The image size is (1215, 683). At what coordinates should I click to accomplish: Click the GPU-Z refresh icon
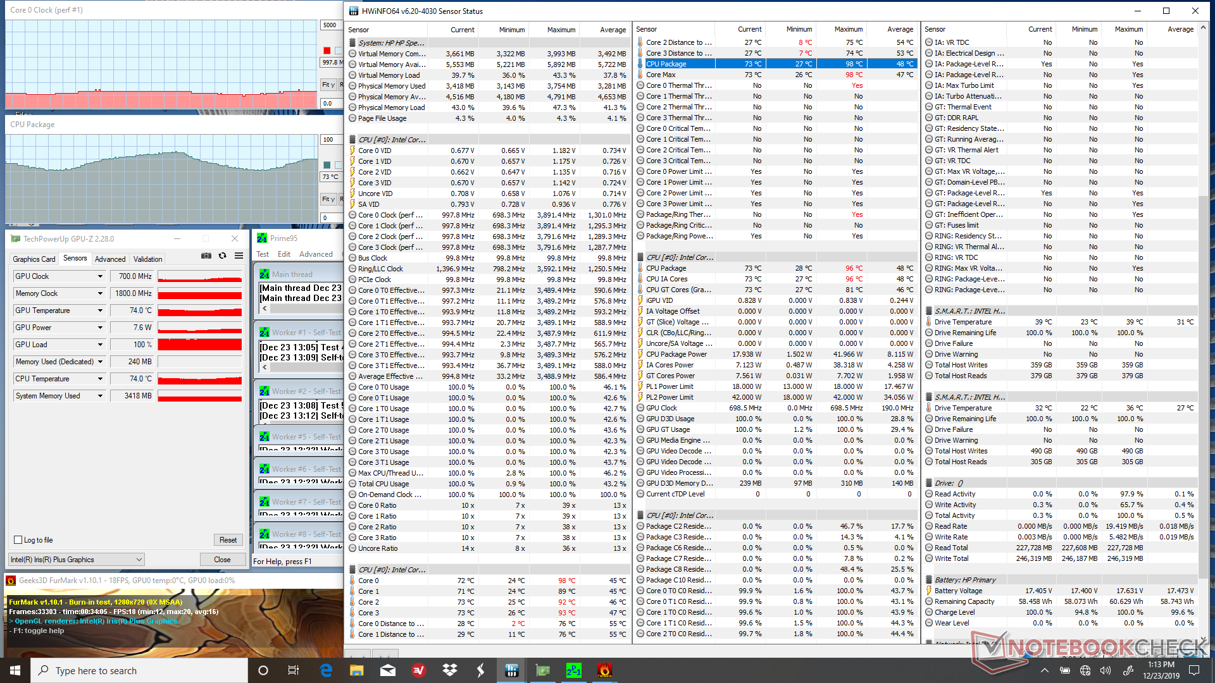[x=222, y=255]
